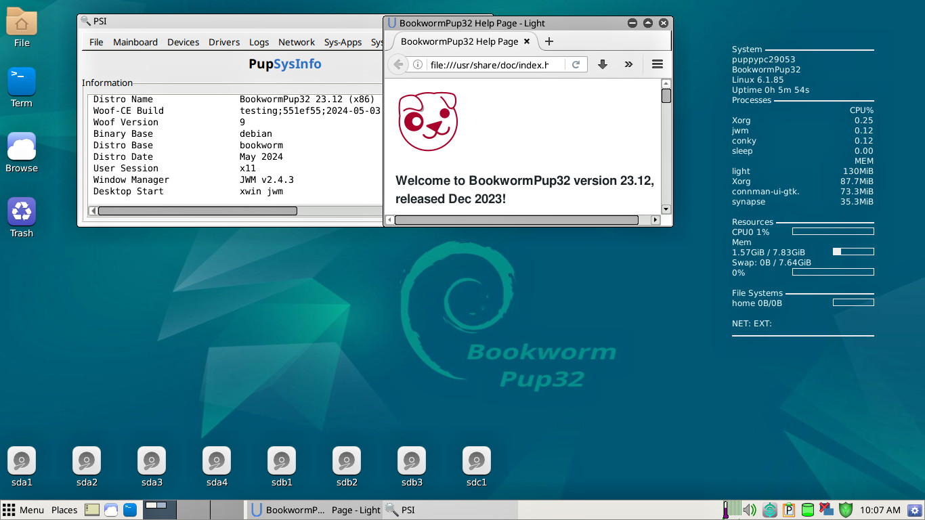Click the Puppy dog logo on Help page
925x520 pixels.
tap(428, 122)
